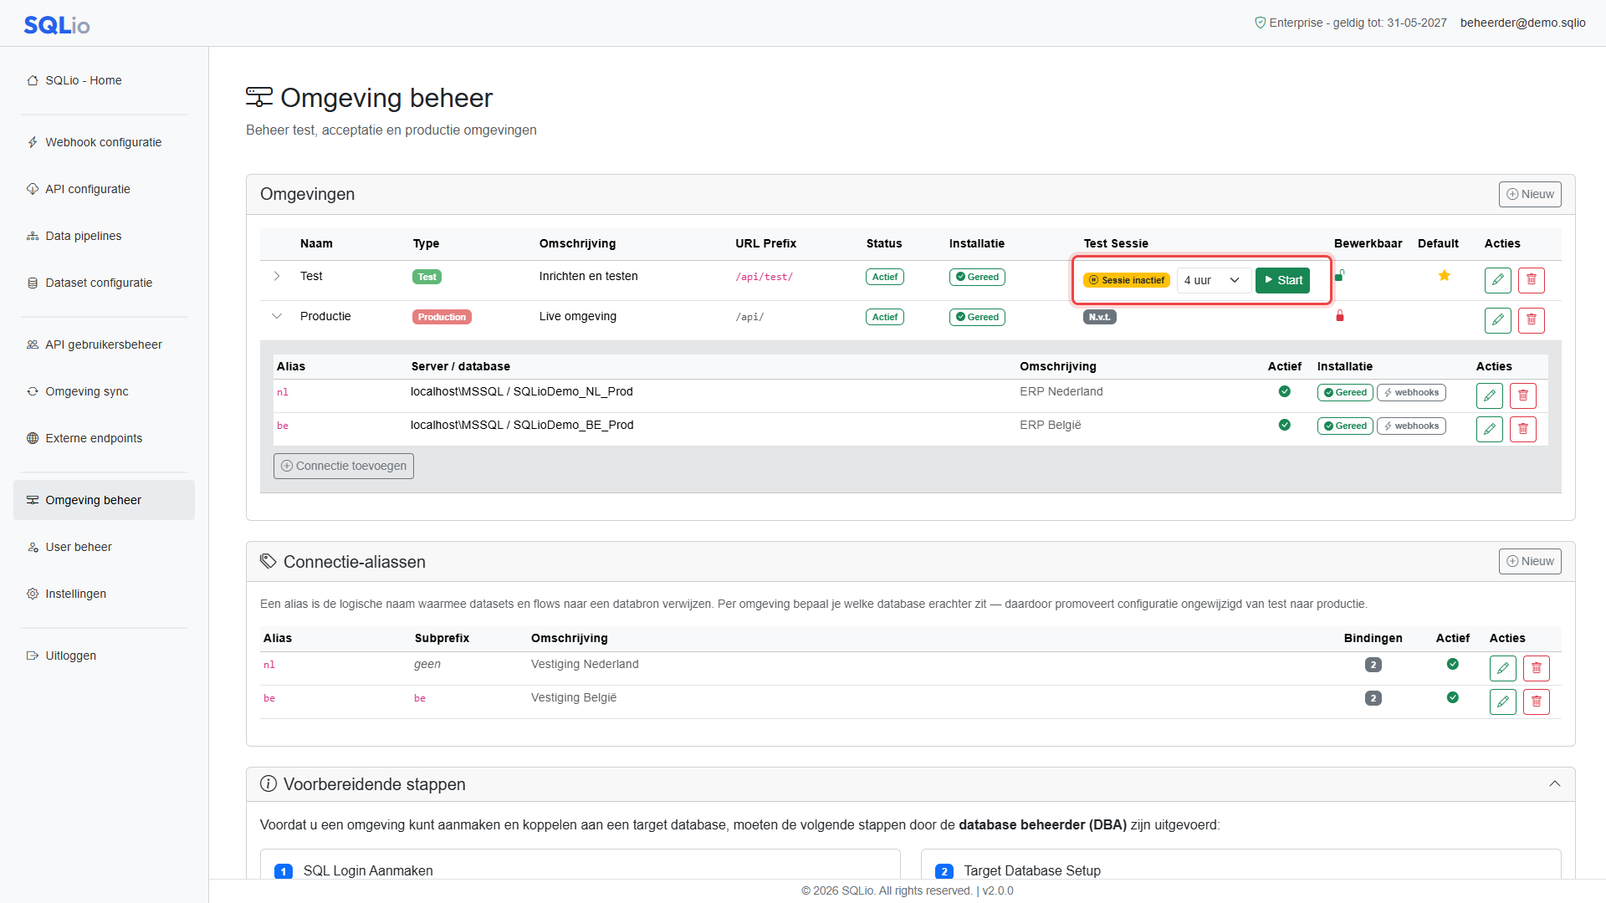Screen dimensions: 1606x903
Task: Collapse the Productie environment row
Action: click(x=277, y=316)
